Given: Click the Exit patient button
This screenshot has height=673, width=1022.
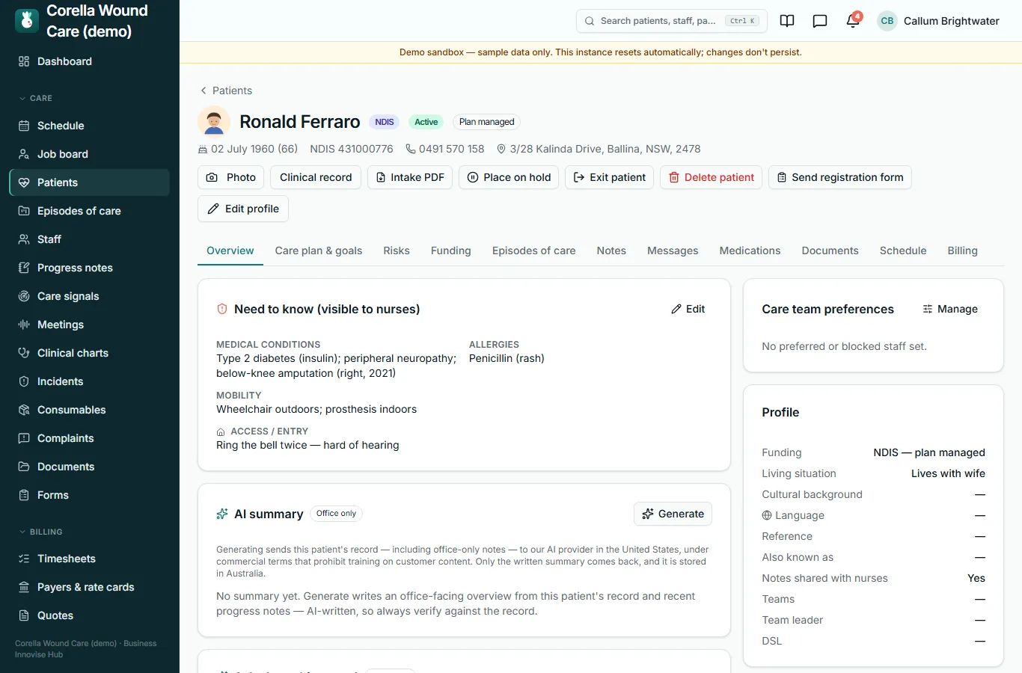Looking at the screenshot, I should click(x=609, y=177).
